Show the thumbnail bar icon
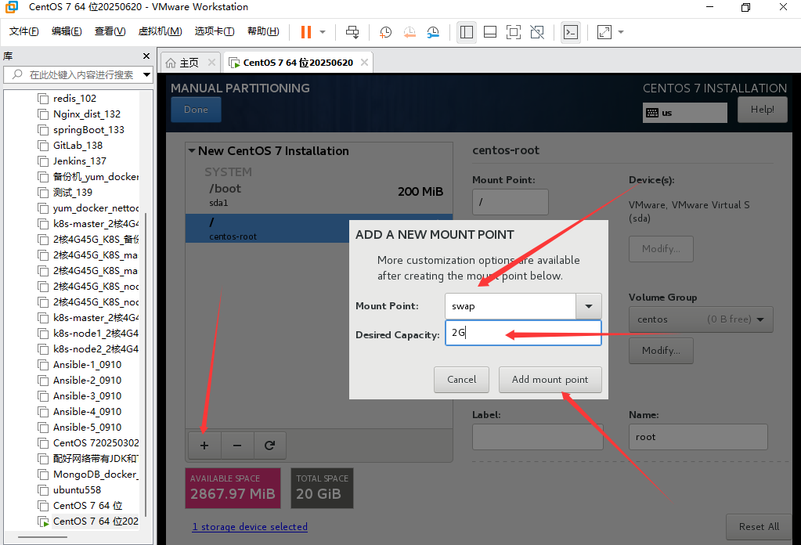 click(491, 32)
